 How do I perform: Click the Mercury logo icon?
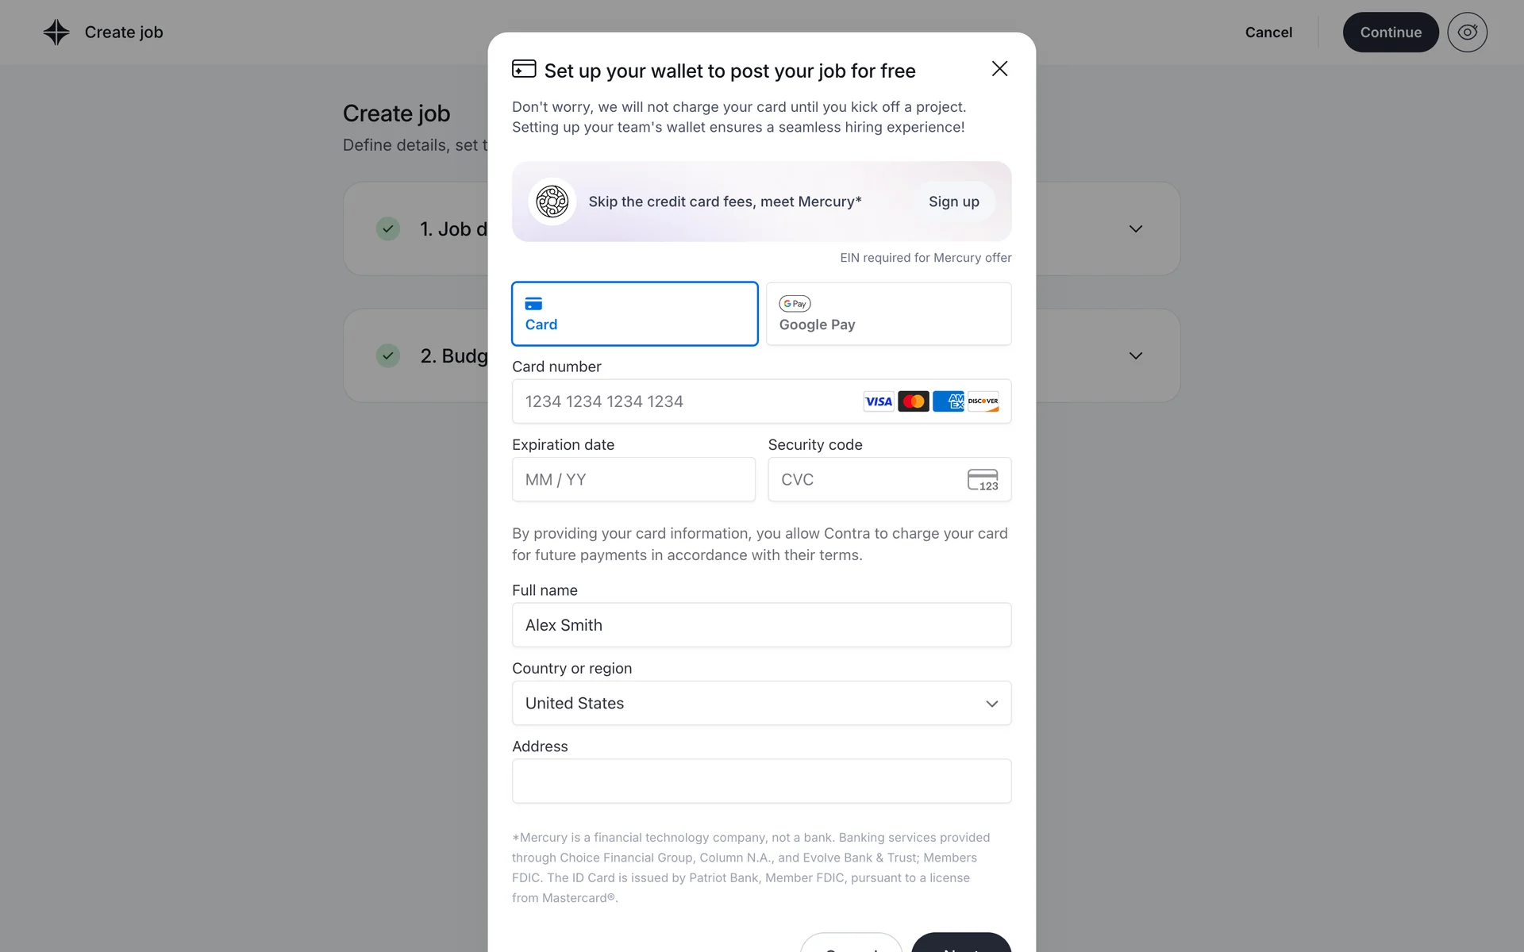(552, 202)
